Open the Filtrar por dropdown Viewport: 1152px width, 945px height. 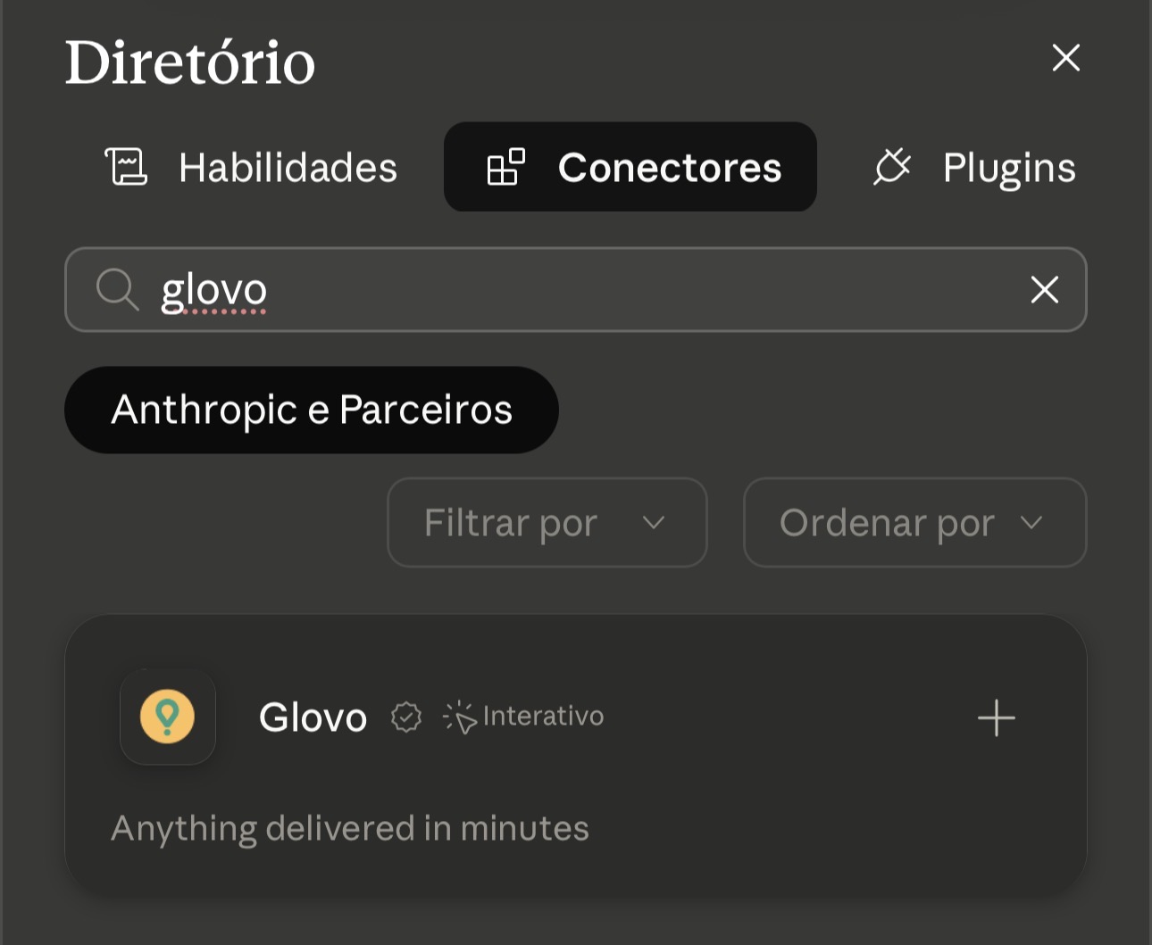(547, 522)
